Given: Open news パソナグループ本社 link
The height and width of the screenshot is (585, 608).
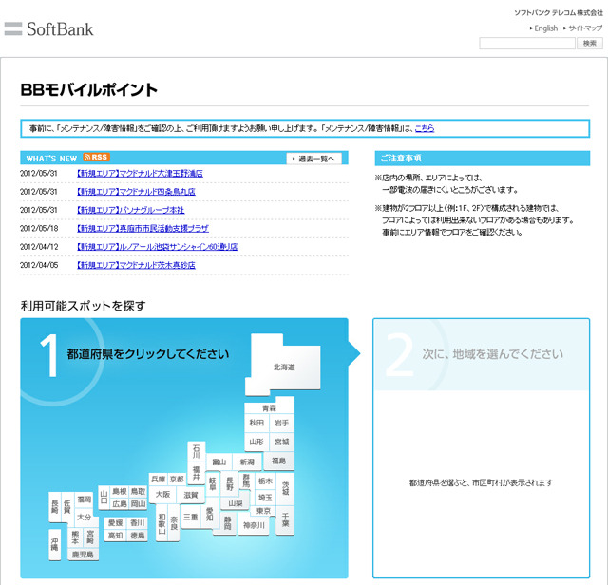Looking at the screenshot, I should [131, 210].
